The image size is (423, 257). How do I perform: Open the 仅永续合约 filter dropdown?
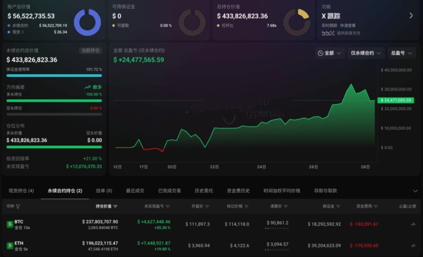(x=365, y=53)
